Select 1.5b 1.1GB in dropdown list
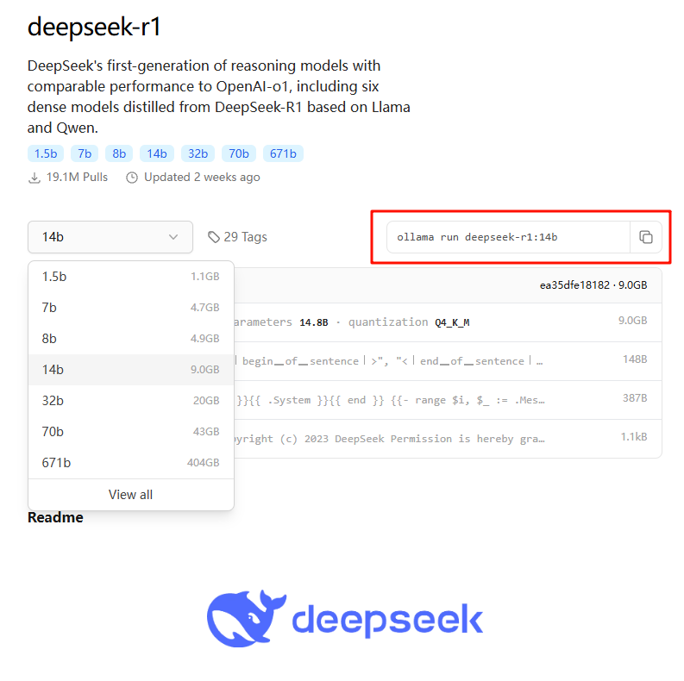 pyautogui.click(x=131, y=277)
